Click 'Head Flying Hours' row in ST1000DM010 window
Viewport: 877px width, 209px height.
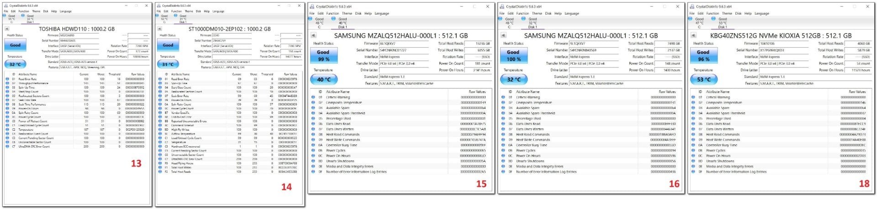(229, 163)
